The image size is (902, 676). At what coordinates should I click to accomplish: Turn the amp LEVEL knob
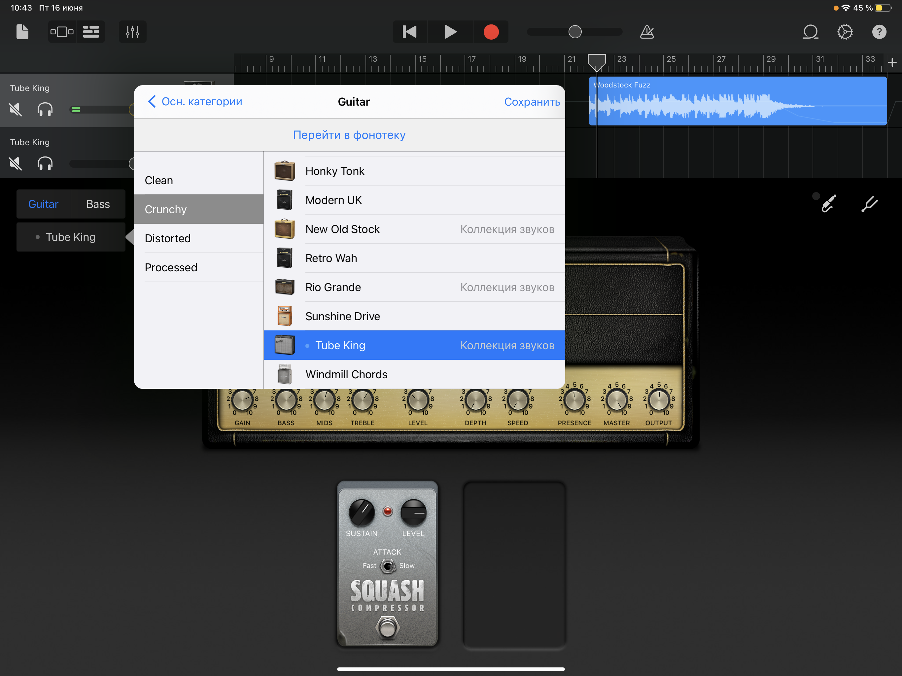[x=418, y=401]
